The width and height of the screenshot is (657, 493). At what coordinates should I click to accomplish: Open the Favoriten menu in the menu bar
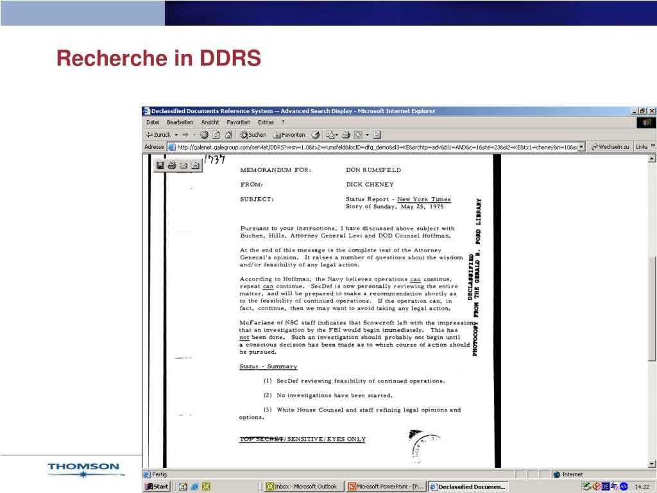point(239,122)
